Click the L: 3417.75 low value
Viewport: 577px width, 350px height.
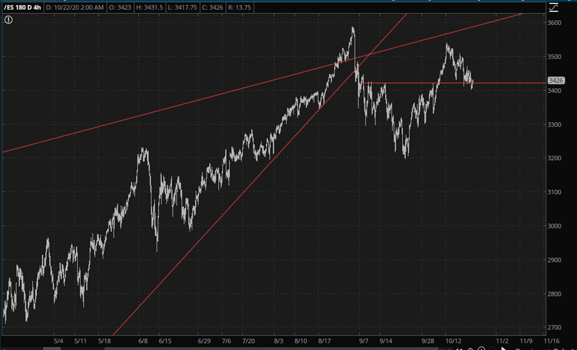(182, 8)
